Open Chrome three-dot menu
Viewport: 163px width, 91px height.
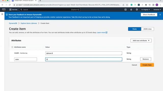tap(161, 5)
